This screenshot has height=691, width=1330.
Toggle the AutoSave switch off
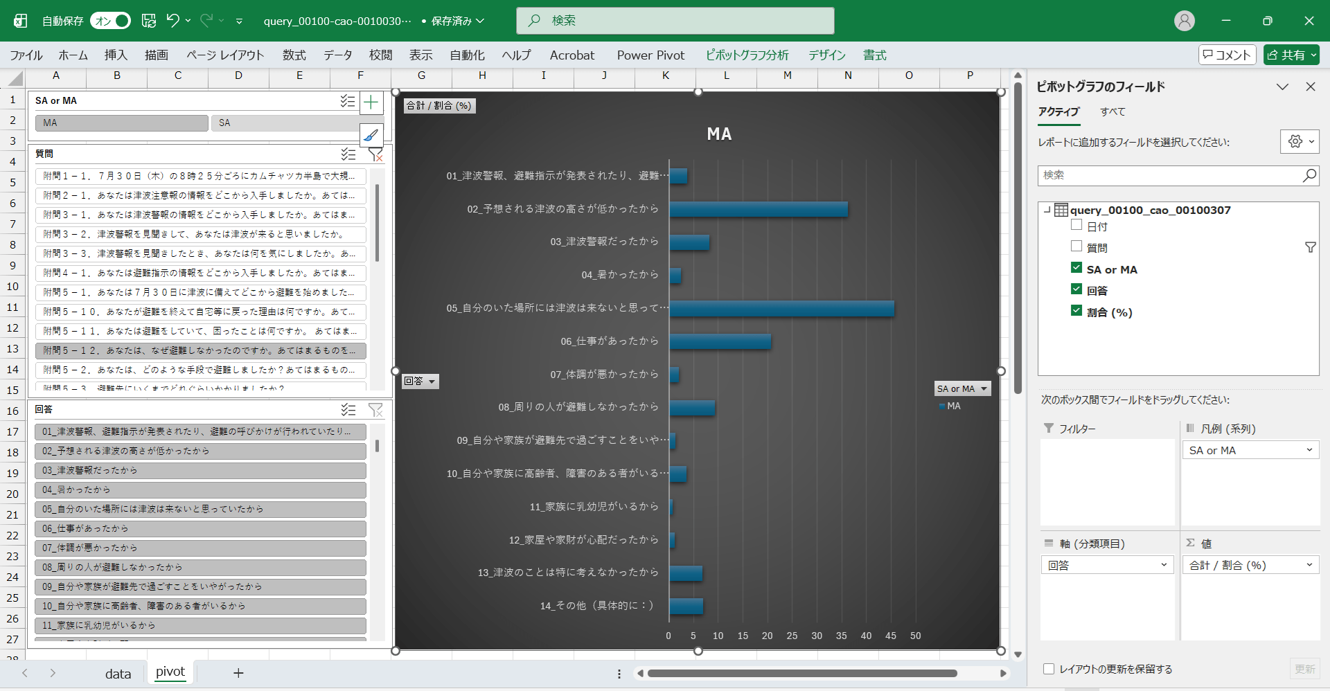(111, 21)
